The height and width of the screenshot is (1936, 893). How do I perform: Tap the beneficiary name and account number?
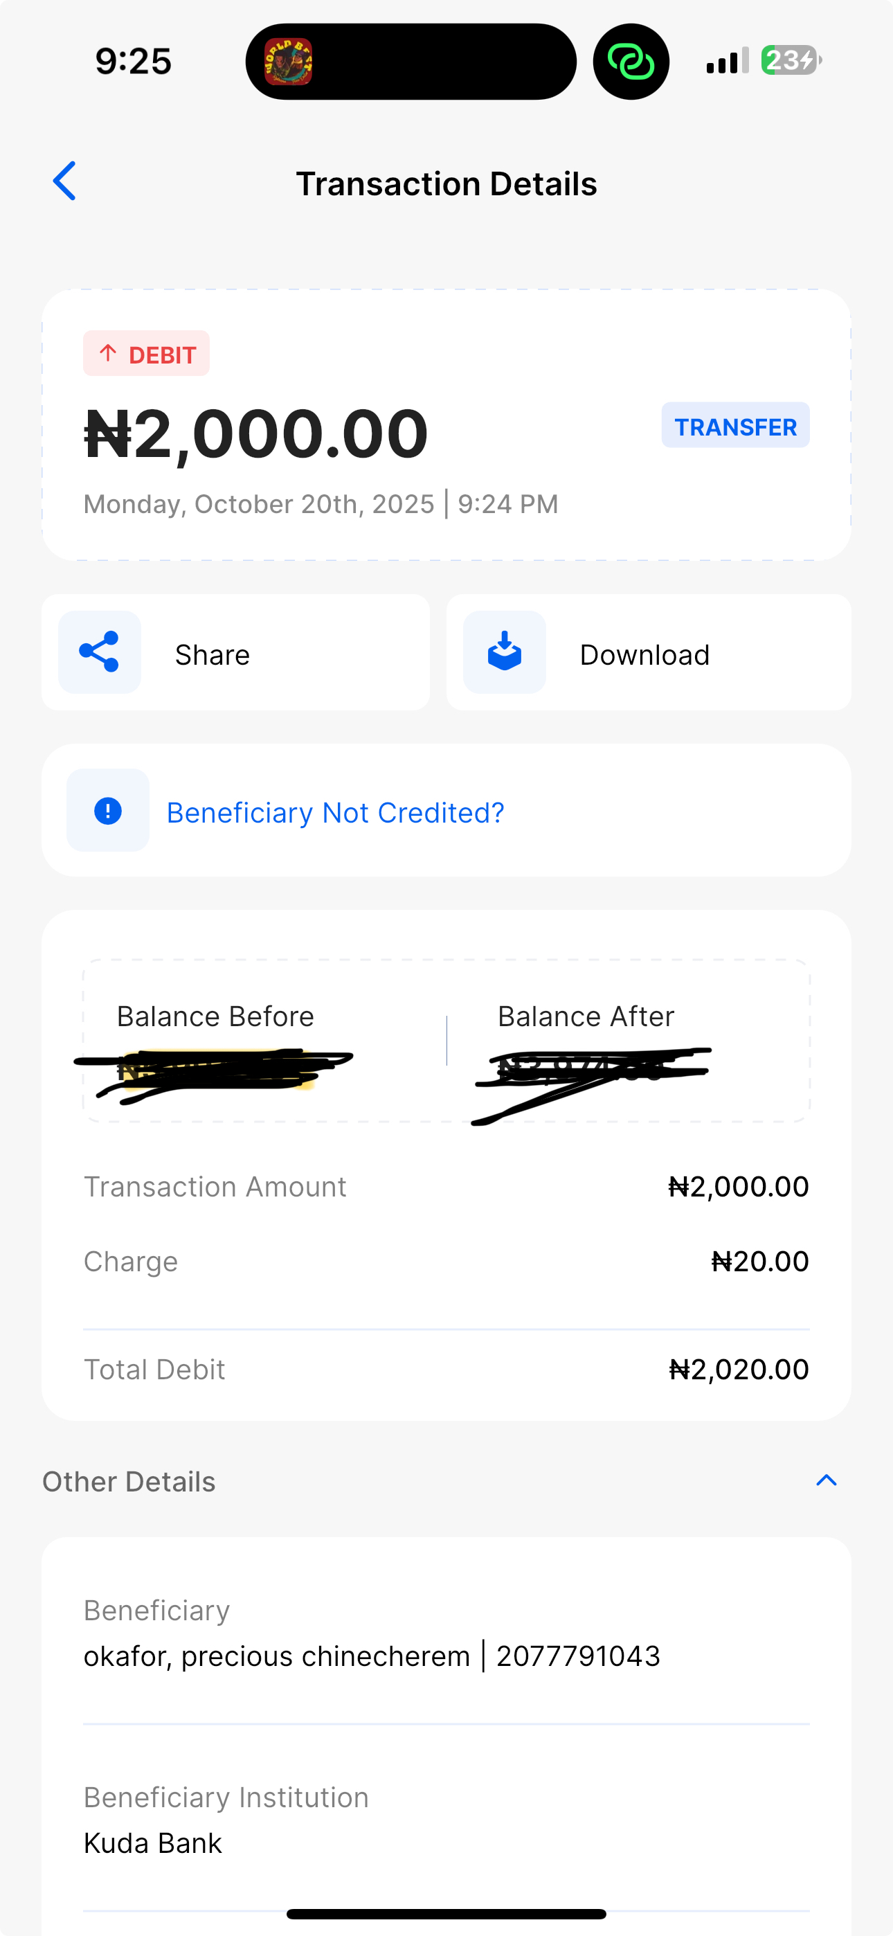[371, 1656]
